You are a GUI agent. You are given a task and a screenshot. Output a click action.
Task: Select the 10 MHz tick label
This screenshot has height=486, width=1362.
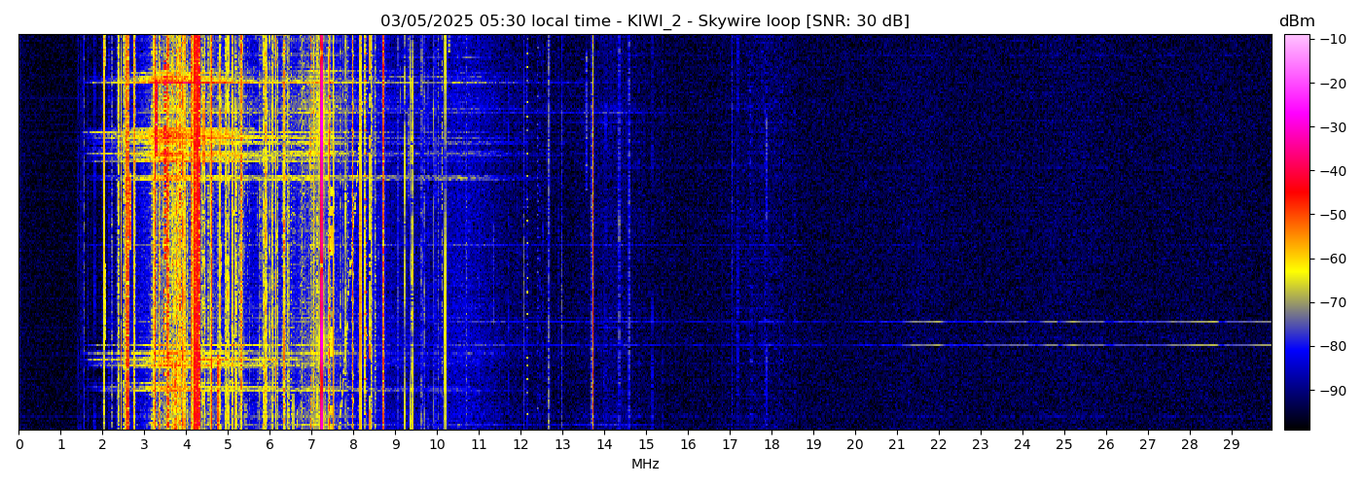tap(437, 444)
